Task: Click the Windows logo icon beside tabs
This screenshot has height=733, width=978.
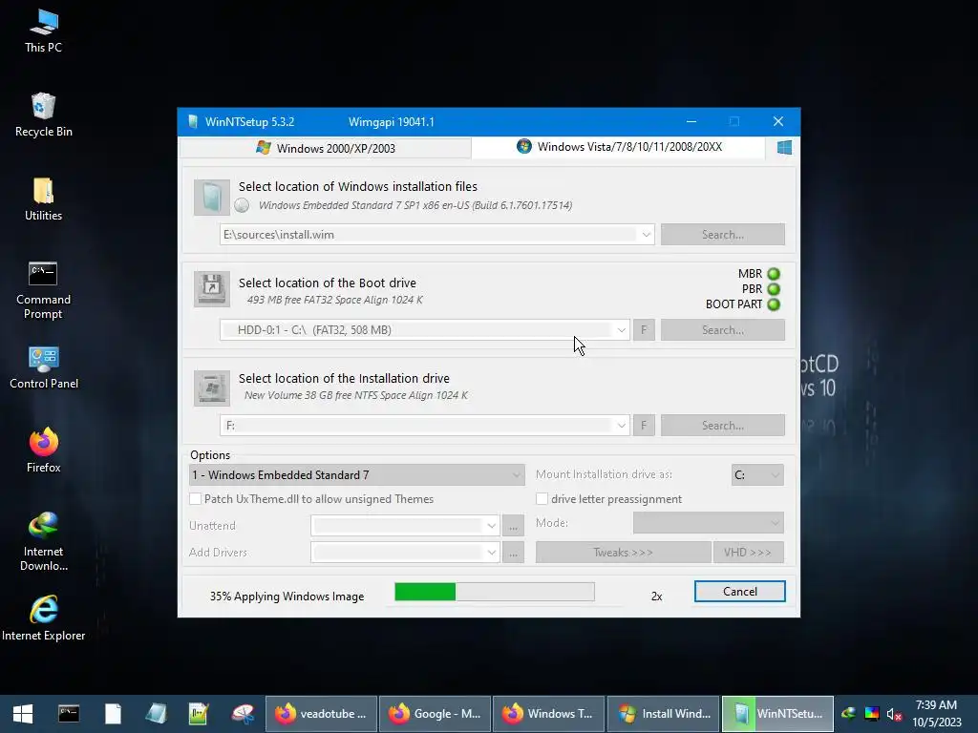Action: point(784,147)
